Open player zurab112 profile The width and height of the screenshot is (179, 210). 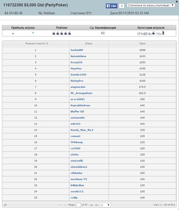point(77,192)
